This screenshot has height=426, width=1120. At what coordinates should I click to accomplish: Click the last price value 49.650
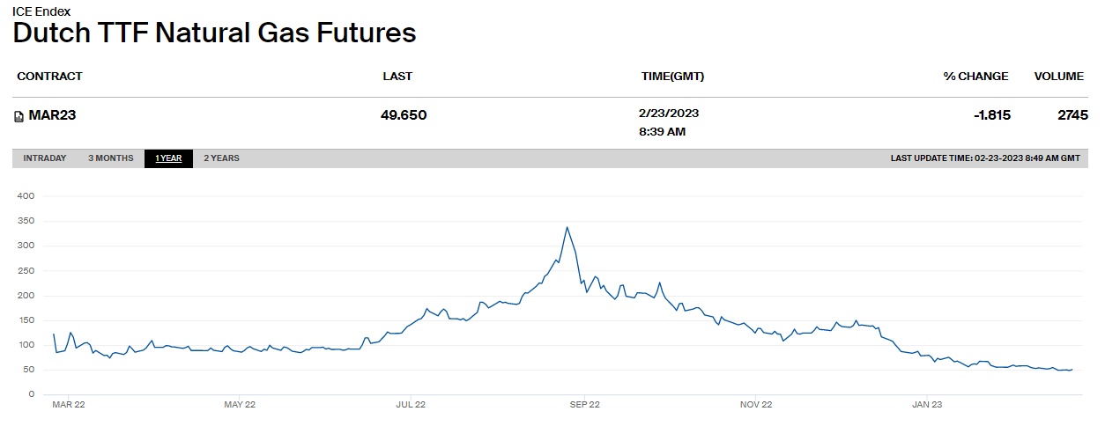click(x=404, y=115)
